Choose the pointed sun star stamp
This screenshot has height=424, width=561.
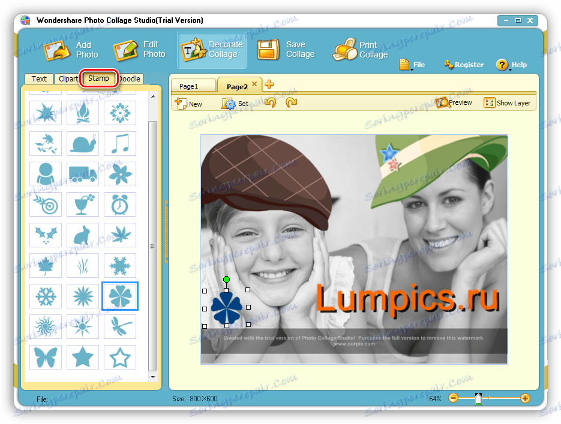tap(83, 326)
